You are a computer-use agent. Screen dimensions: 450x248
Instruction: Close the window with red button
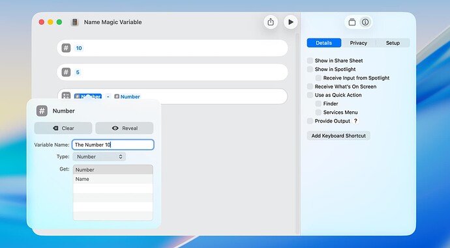pos(42,22)
